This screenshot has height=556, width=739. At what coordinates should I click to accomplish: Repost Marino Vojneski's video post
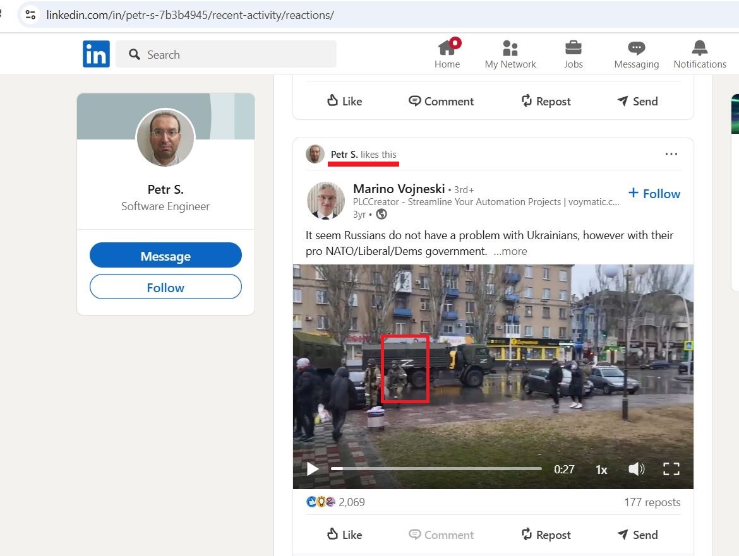pos(546,535)
